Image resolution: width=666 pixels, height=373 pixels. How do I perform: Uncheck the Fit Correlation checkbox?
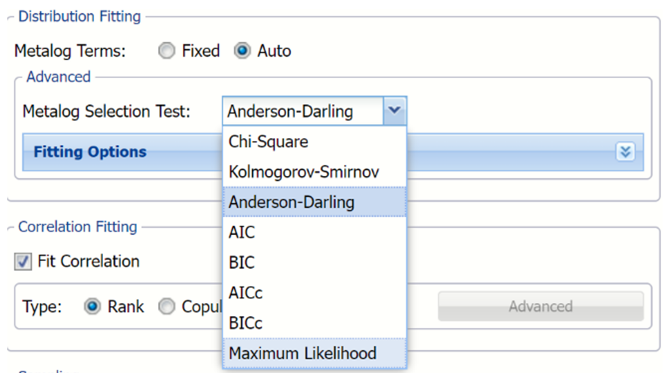(x=24, y=262)
